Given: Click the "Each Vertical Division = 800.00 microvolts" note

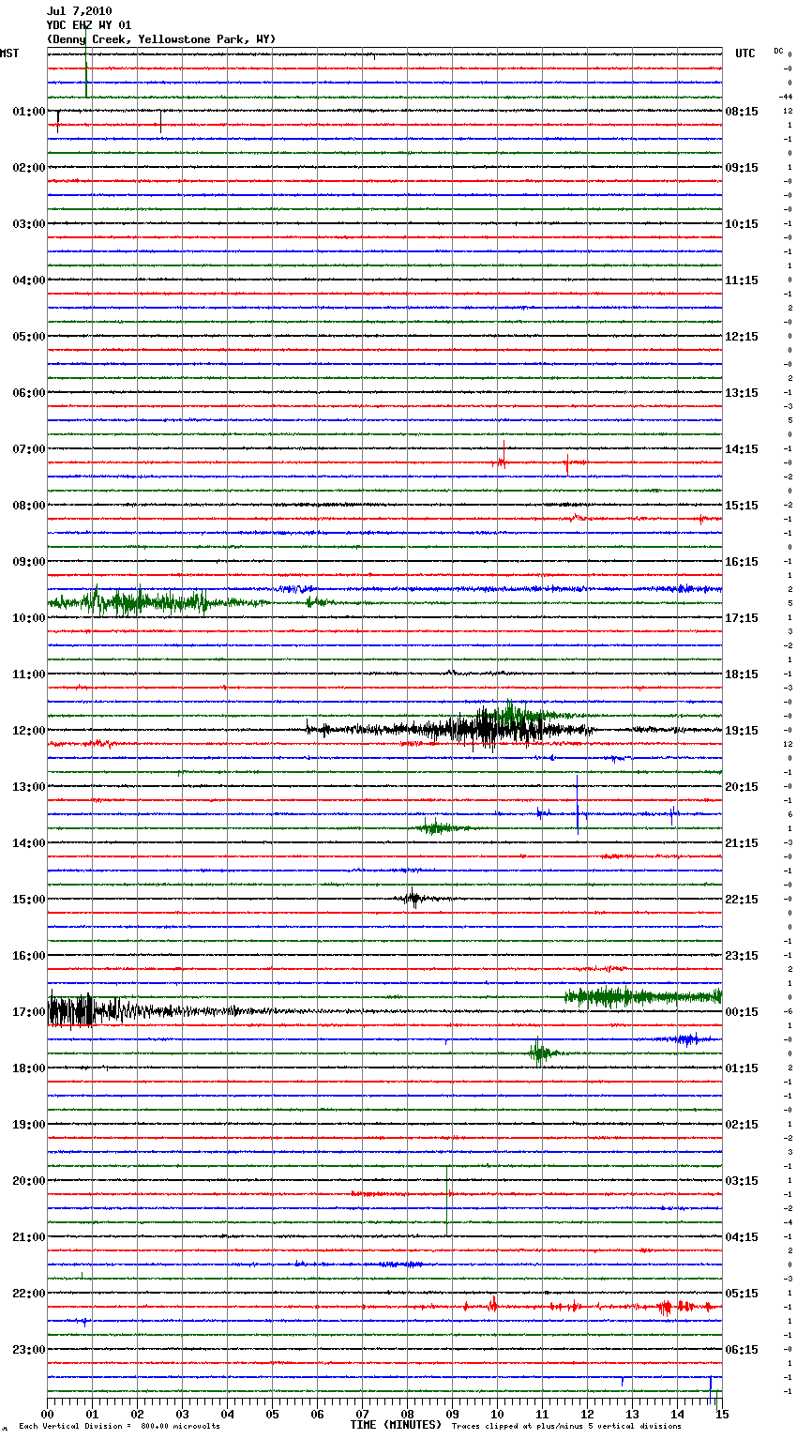Looking at the screenshot, I should (120, 1427).
